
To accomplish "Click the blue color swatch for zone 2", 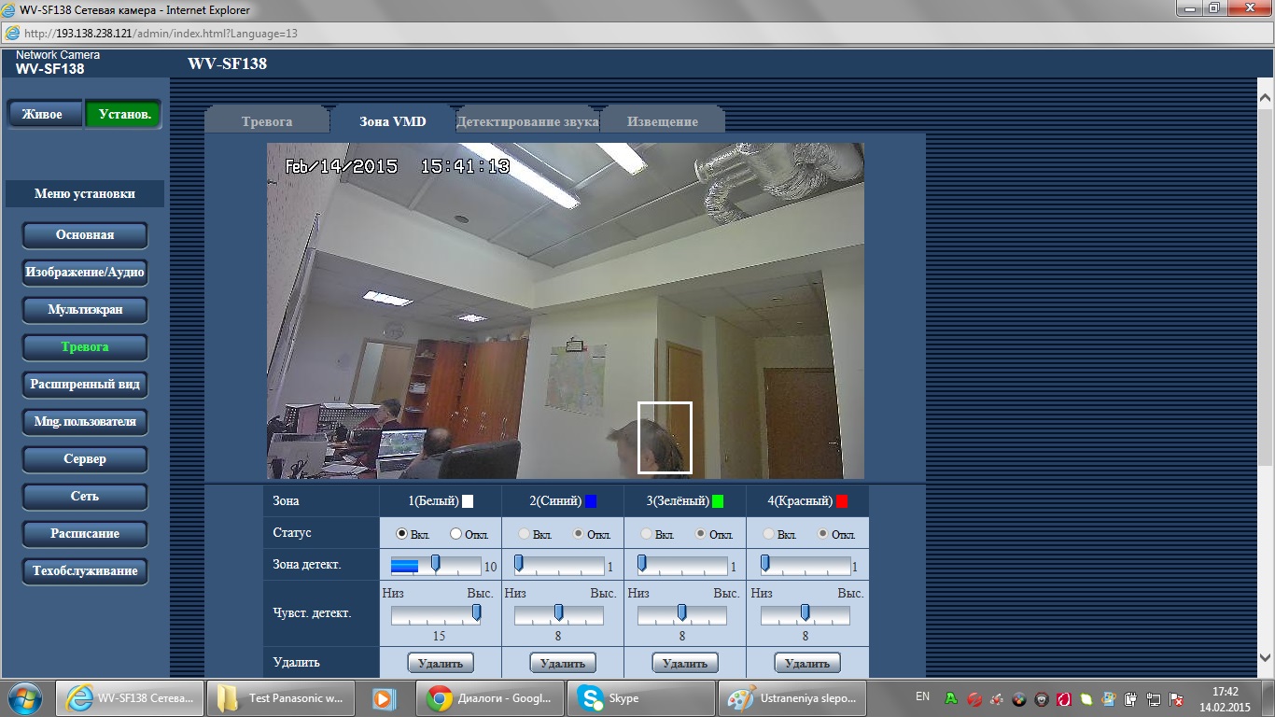I will [x=591, y=501].
